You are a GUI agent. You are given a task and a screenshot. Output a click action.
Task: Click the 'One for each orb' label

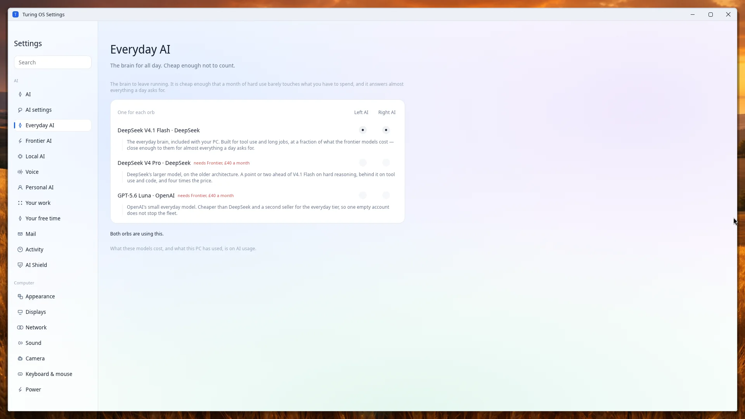pyautogui.click(x=136, y=113)
